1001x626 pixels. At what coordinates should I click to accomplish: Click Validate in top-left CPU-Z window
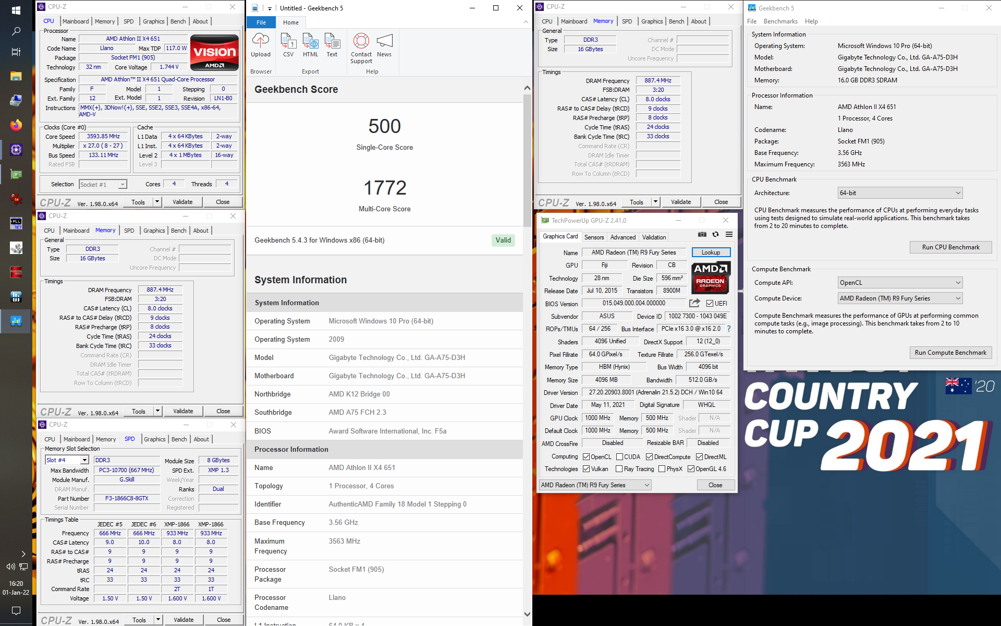[182, 202]
